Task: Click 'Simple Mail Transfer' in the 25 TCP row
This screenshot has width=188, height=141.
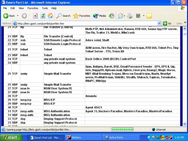Action: click(x=57, y=74)
